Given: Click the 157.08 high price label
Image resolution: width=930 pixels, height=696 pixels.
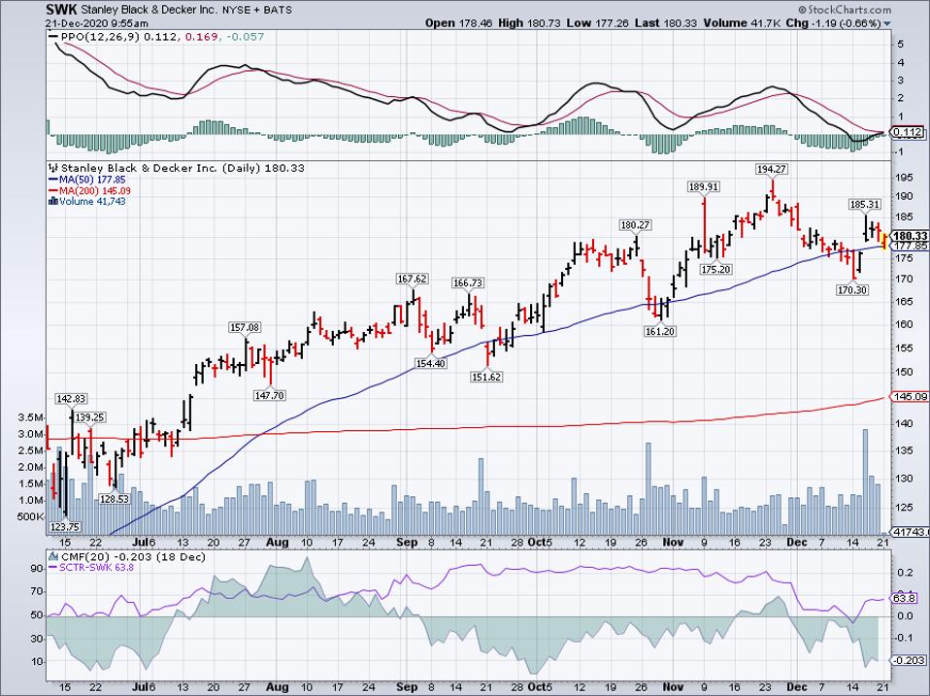Looking at the screenshot, I should [x=245, y=328].
